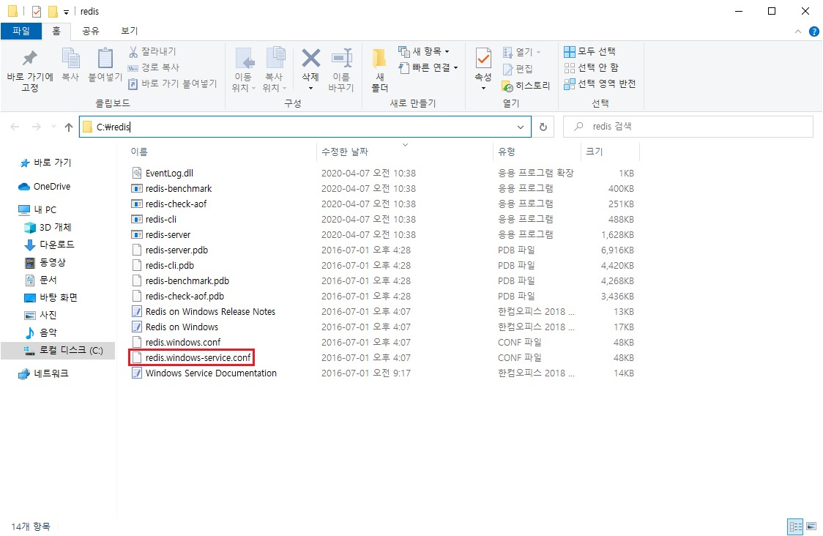Click the redis 검색 search box

[688, 127]
